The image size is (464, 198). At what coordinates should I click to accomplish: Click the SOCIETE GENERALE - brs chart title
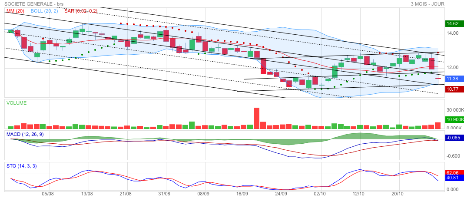[33, 4]
